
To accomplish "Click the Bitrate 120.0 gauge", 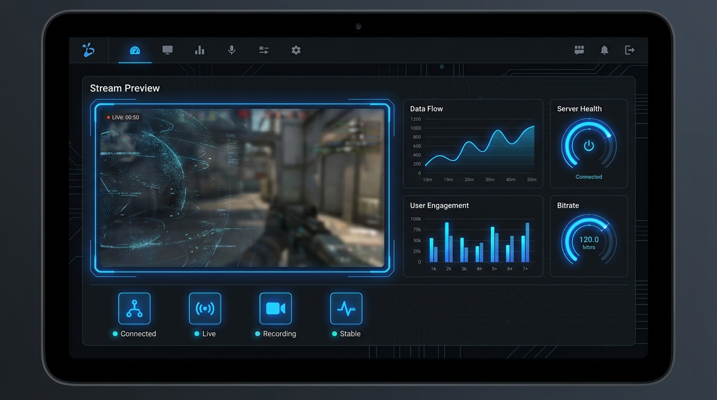I will pos(589,242).
